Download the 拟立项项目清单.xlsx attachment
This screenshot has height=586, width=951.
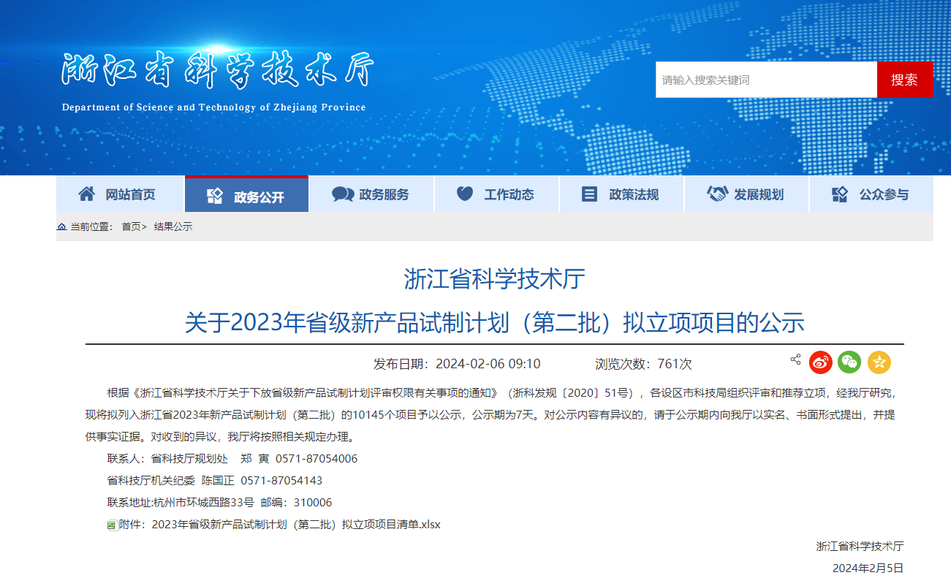296,525
